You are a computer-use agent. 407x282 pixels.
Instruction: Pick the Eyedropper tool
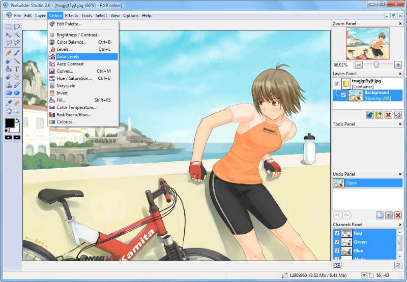[9, 103]
